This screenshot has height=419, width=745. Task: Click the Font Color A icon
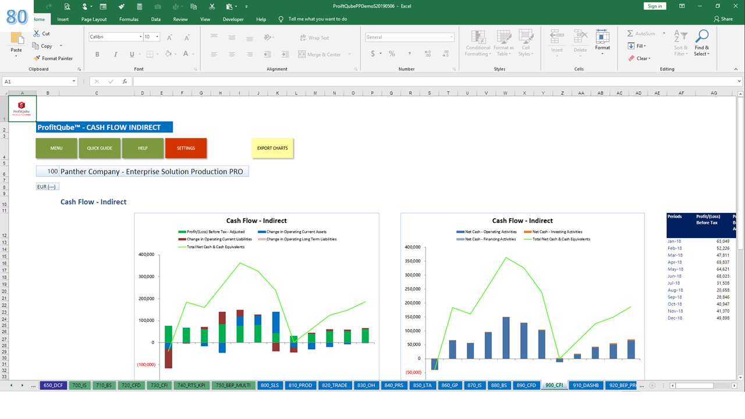coord(186,54)
